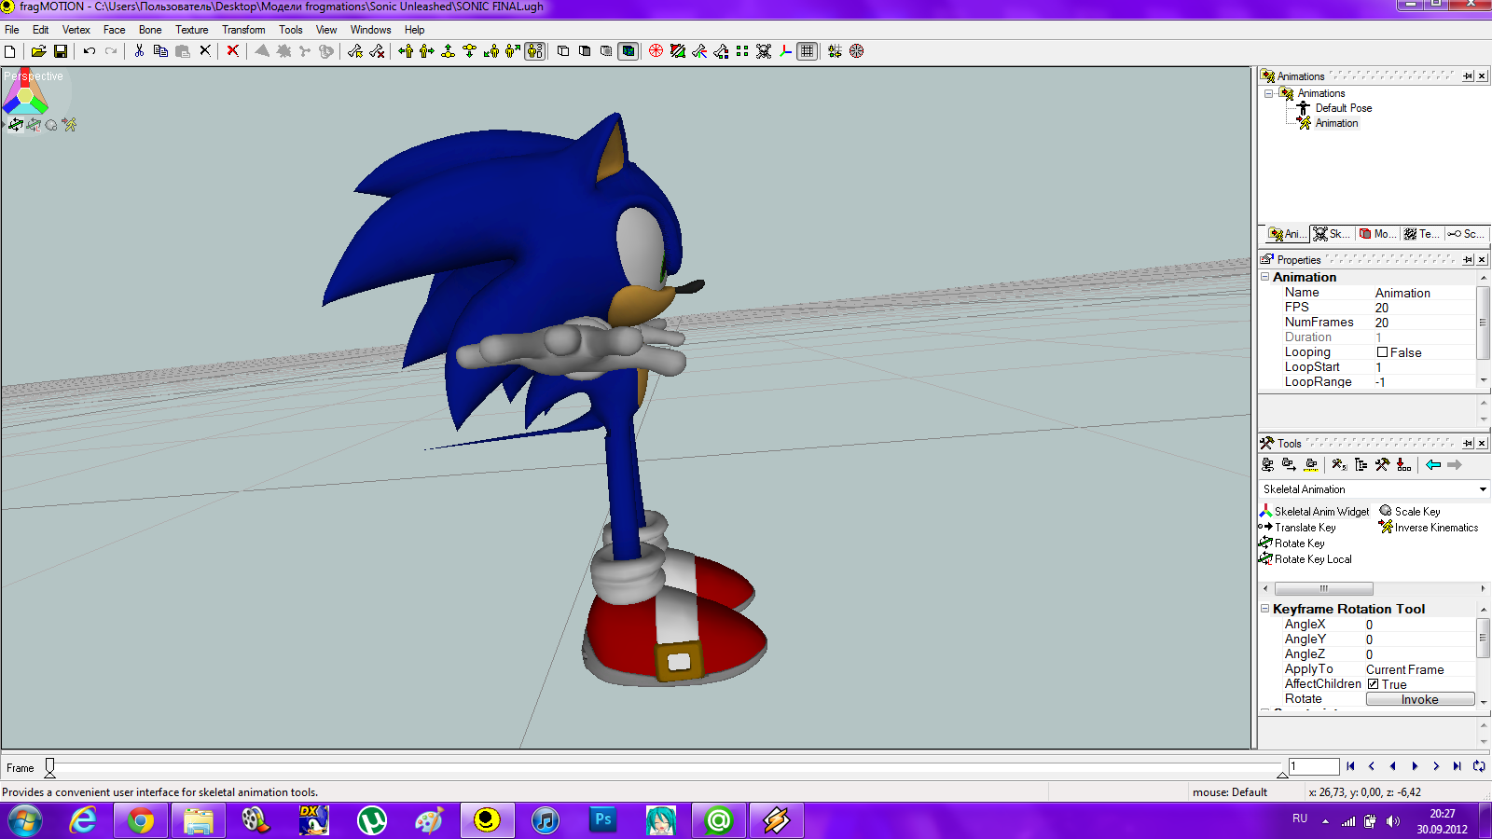
Task: Switch to the Skeleton tab
Action: click(x=1332, y=234)
